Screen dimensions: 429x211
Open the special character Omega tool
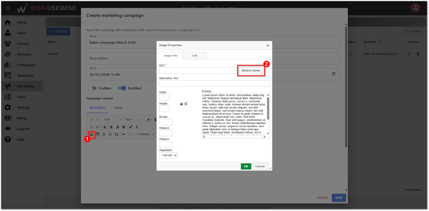[116, 134]
